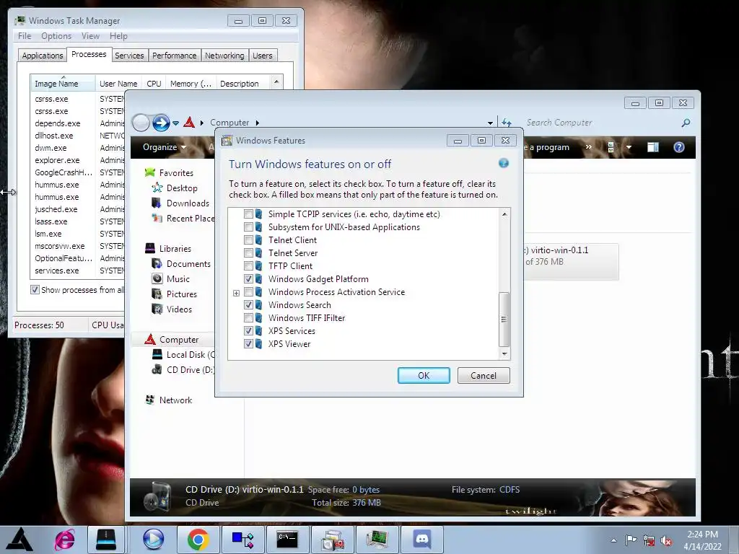
Task: Open Downloads in Favorites sidebar
Action: [188, 203]
